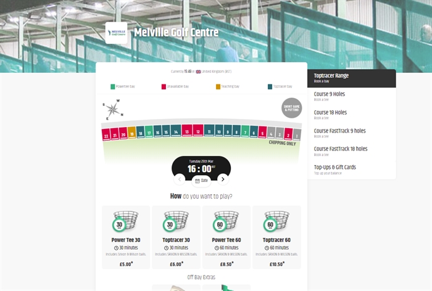The height and width of the screenshot is (291, 432).
Task: Click the Melville Golf Centre logo
Action: 116,33
